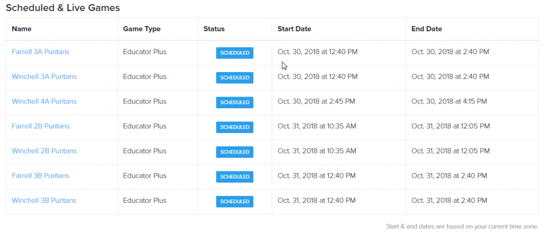Click Scheduled badge for Farrell 2B Puritans

coord(235,127)
